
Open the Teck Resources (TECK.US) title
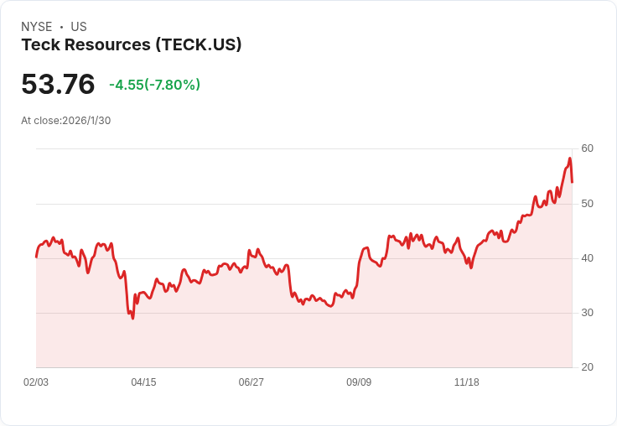point(132,44)
